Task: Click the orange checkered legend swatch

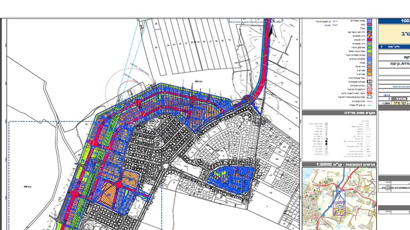Action: point(370,67)
